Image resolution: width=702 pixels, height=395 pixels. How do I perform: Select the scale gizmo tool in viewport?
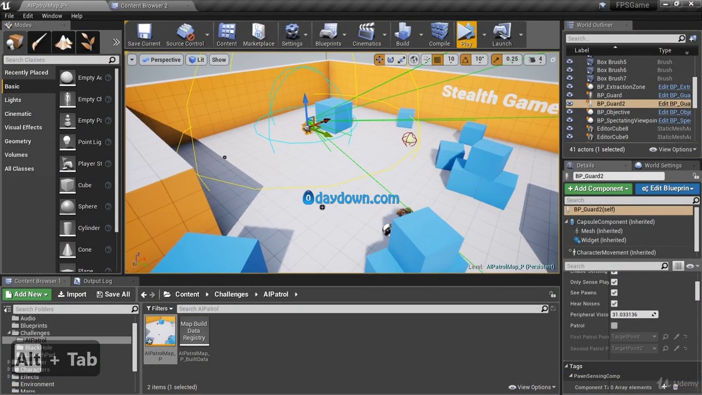coord(401,60)
